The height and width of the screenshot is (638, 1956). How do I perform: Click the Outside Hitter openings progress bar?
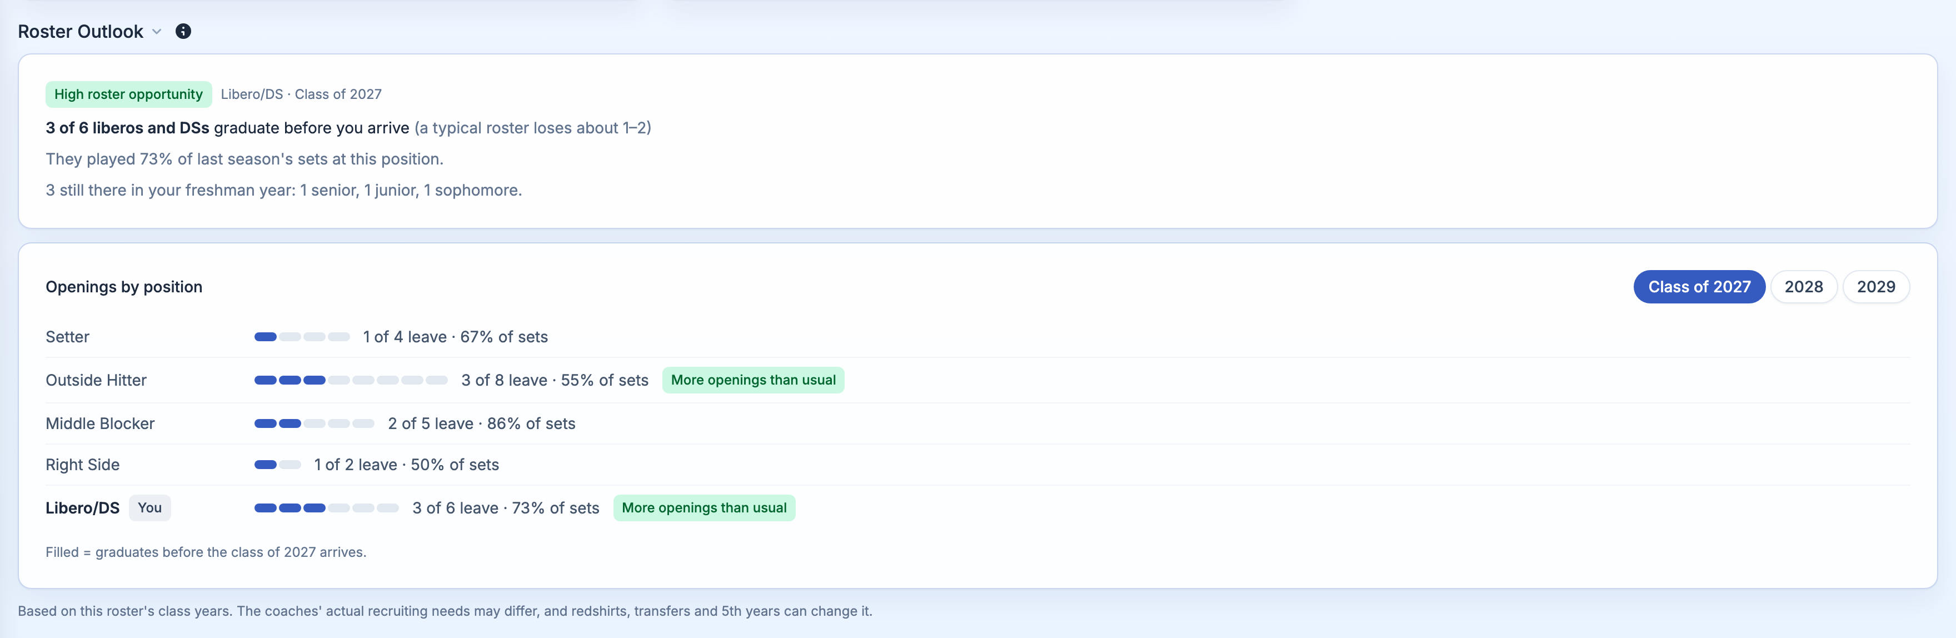pyautogui.click(x=351, y=380)
